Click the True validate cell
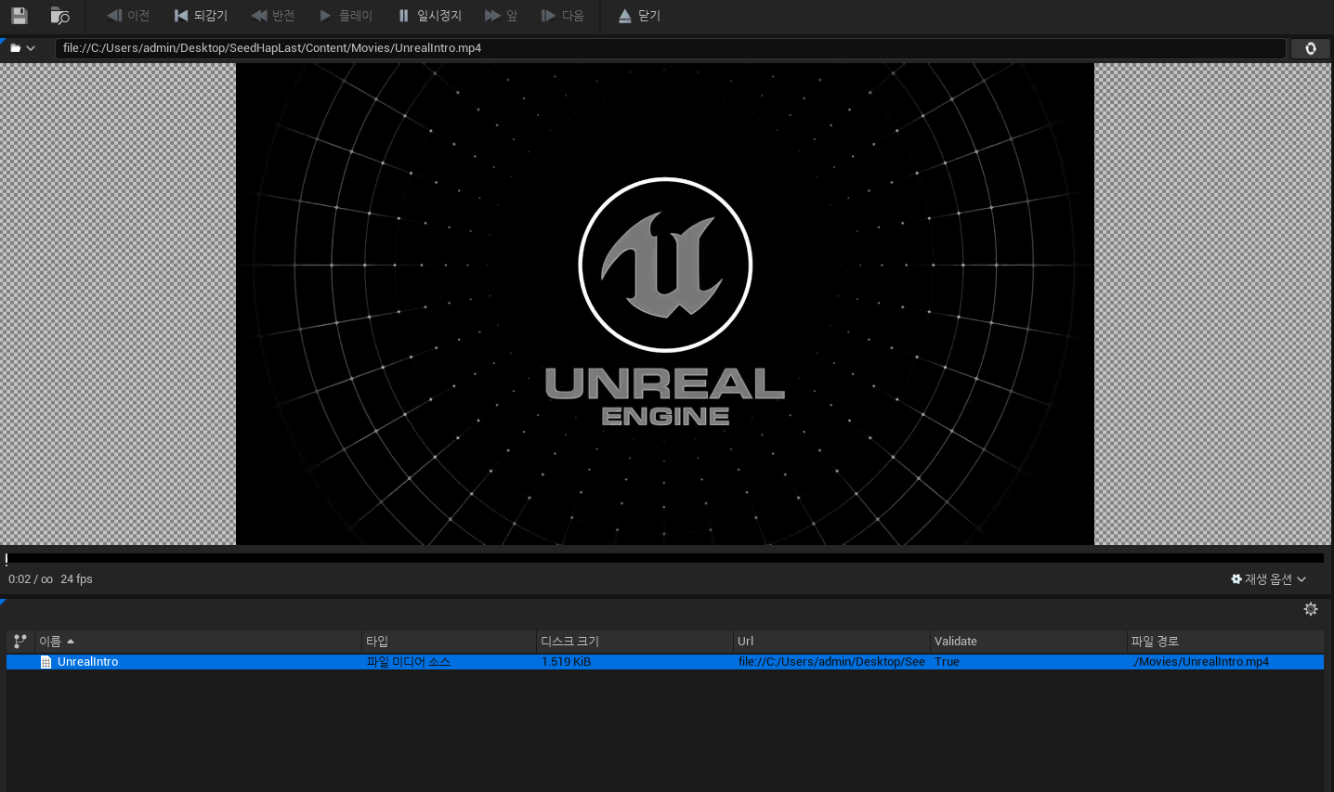The width and height of the screenshot is (1334, 792). click(947, 662)
